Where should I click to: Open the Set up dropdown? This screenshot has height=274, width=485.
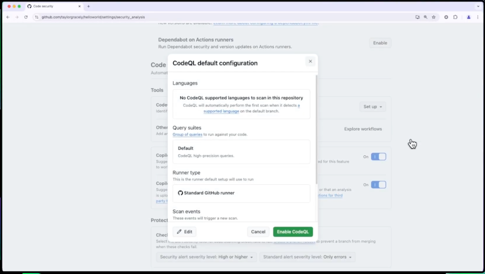pos(372,106)
